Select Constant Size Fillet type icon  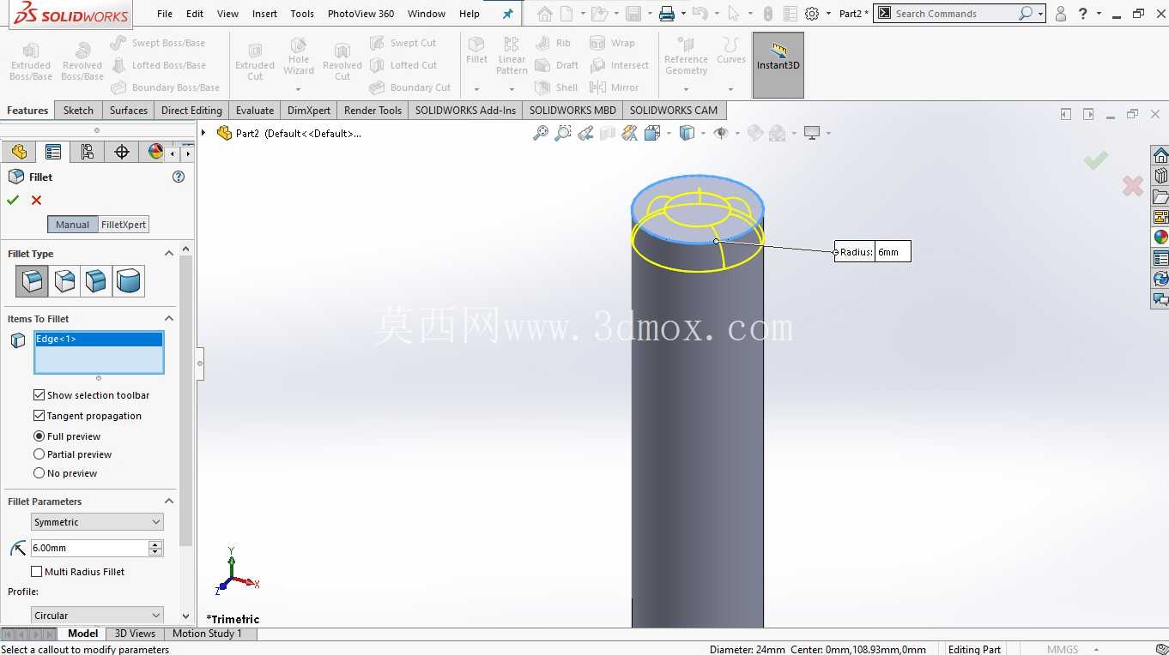click(33, 281)
